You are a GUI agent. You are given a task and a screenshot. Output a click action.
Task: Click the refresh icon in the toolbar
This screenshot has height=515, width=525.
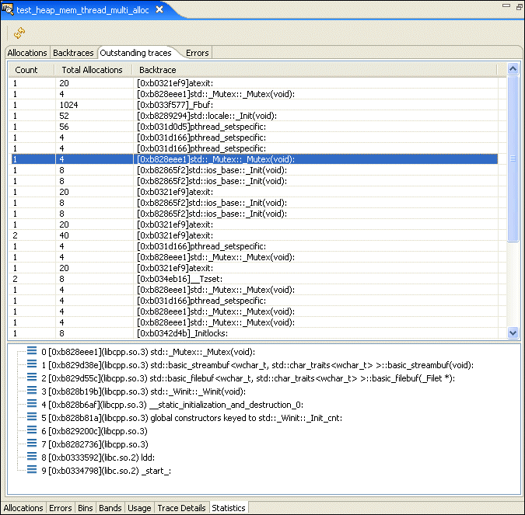19,32
